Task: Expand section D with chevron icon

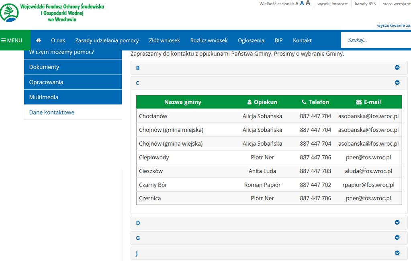Action: tap(397, 222)
